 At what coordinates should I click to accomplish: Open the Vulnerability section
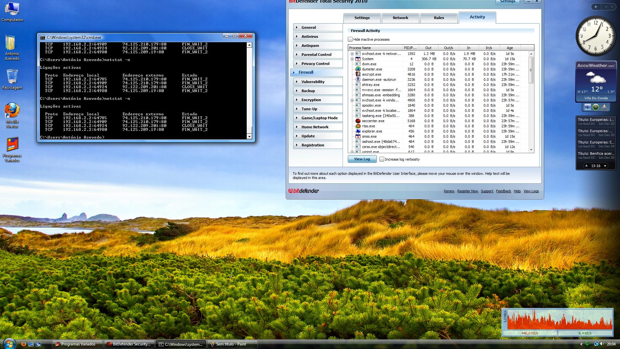318,82
